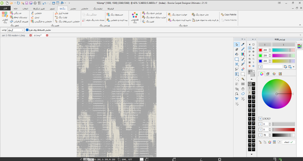Toggle the S channel lock button
The height and width of the screenshot is (161, 303).
[x=260, y=129]
